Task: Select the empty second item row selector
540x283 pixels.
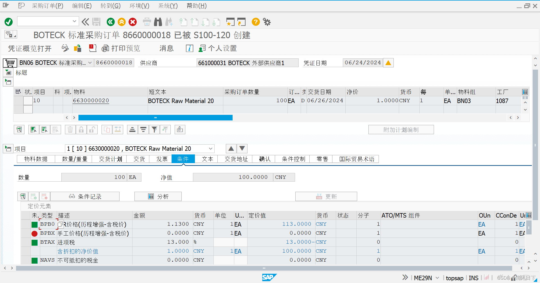Action: tap(19, 109)
